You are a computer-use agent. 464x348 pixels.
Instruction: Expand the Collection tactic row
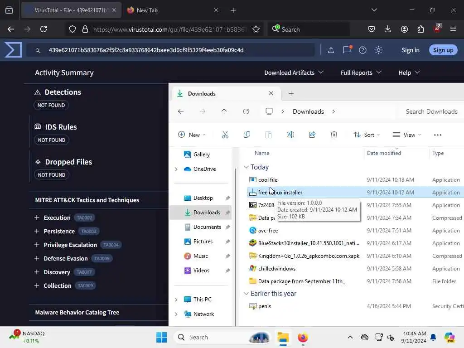point(37,285)
